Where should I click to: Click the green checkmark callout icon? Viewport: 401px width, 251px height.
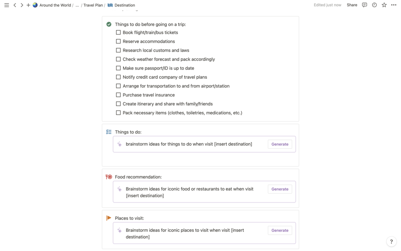[109, 24]
